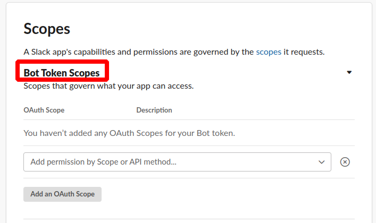The height and width of the screenshot is (223, 376).
Task: Click the OAuth Scope column header
Action: point(44,110)
